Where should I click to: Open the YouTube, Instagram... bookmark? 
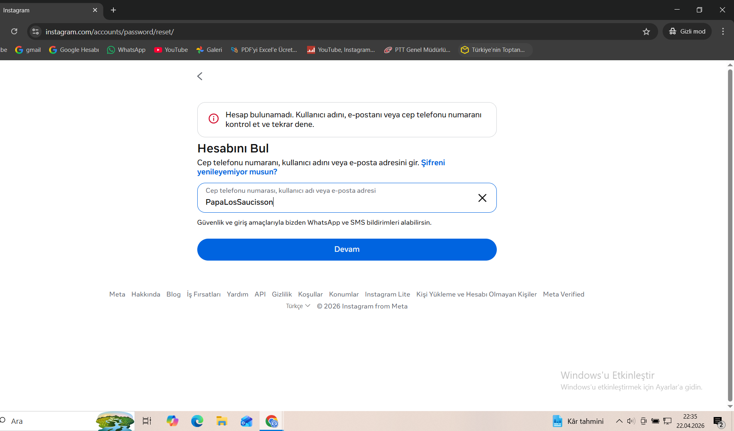[x=341, y=50]
